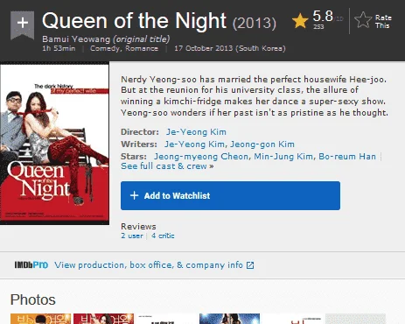Open View production, box office, & company info
This screenshot has height=324, width=405.
[149, 265]
